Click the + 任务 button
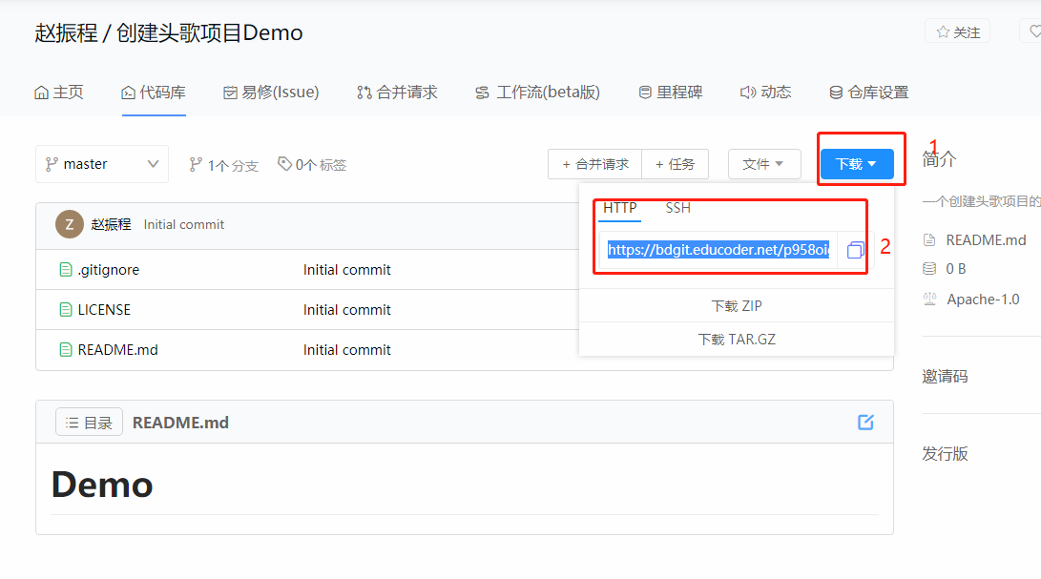 [676, 164]
